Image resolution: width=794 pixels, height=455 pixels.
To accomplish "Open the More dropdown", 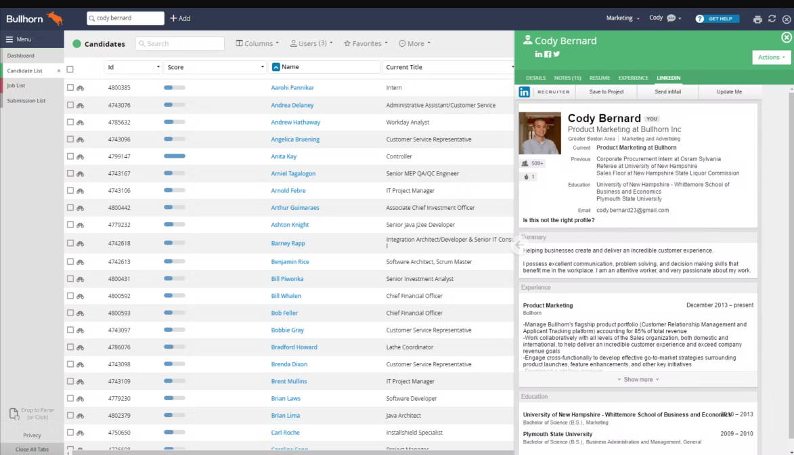I will click(414, 43).
